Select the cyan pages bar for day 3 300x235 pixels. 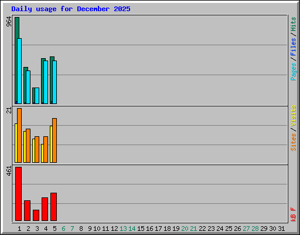click(37, 96)
